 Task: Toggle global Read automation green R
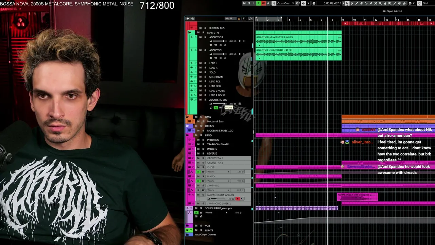pos(258,3)
